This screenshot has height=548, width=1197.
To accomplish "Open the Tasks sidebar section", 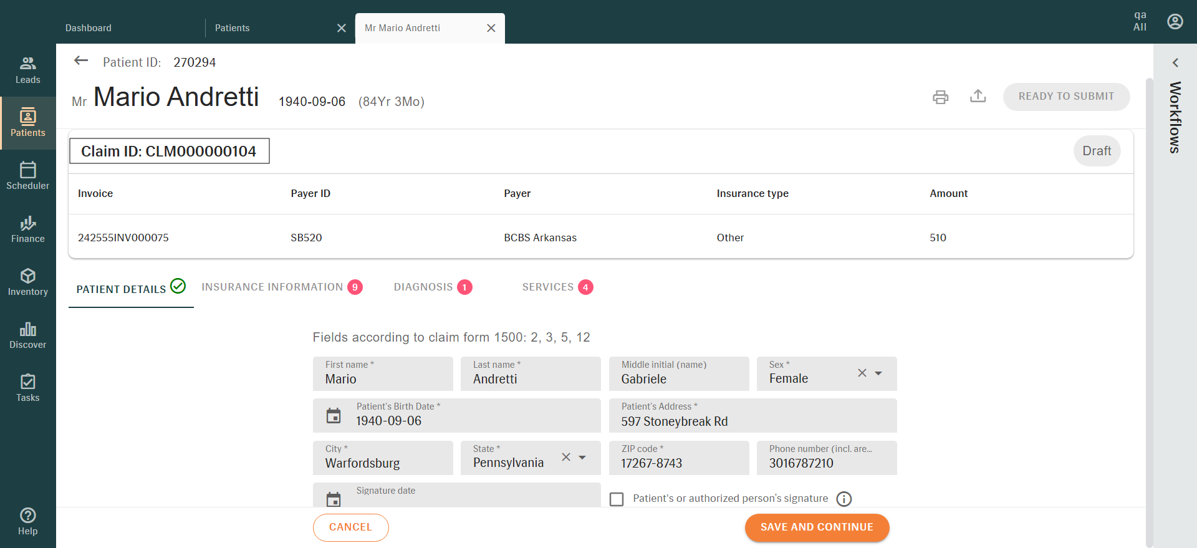I will [27, 388].
